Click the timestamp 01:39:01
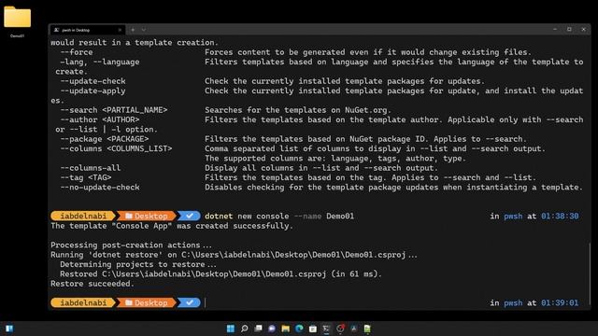598x336 pixels. click(560, 302)
